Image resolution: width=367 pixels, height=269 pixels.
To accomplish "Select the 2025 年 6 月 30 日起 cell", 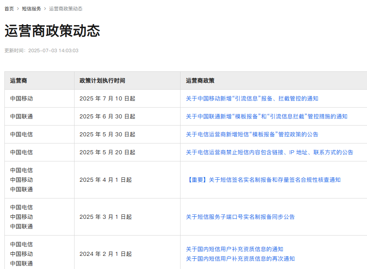I will (x=128, y=116).
